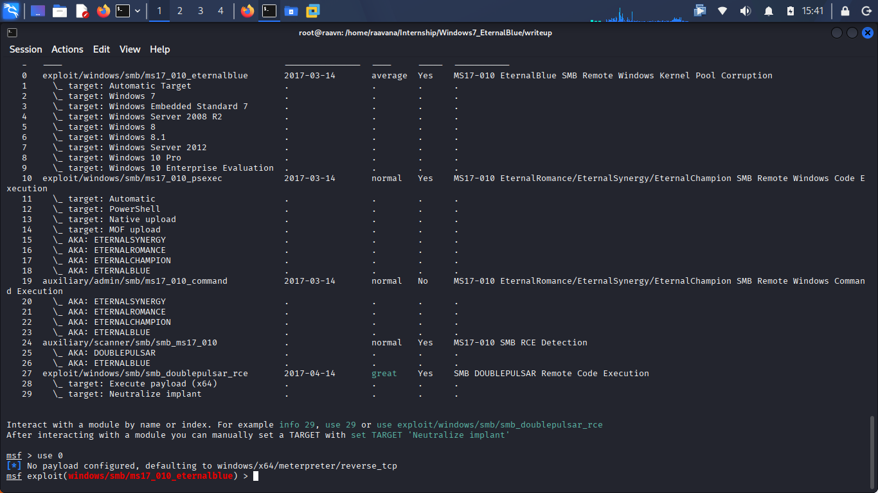
Task: Click 'target: Windows 7' row
Action: click(104, 96)
